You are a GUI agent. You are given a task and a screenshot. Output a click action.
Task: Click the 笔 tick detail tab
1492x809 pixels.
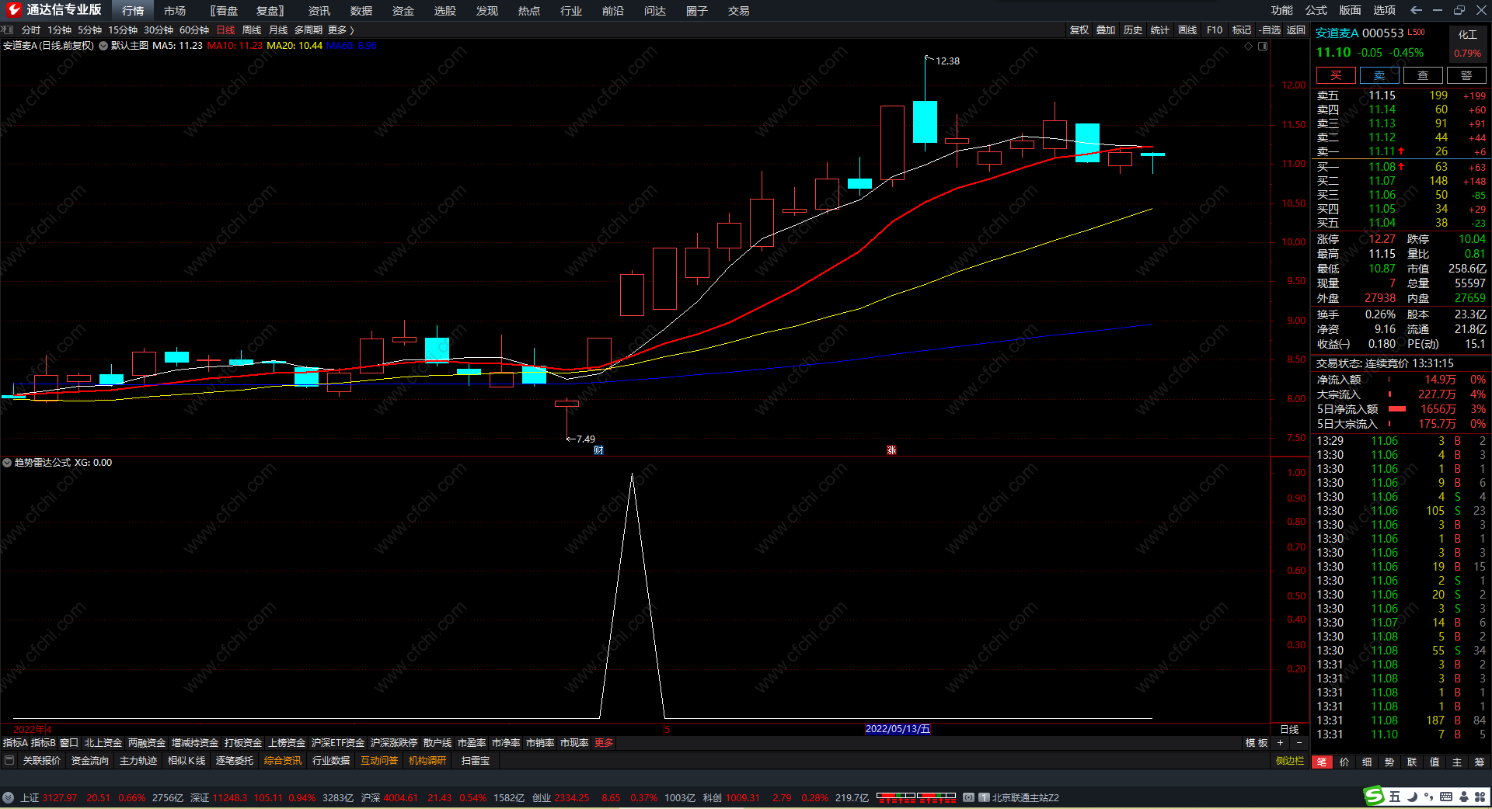pyautogui.click(x=1321, y=762)
